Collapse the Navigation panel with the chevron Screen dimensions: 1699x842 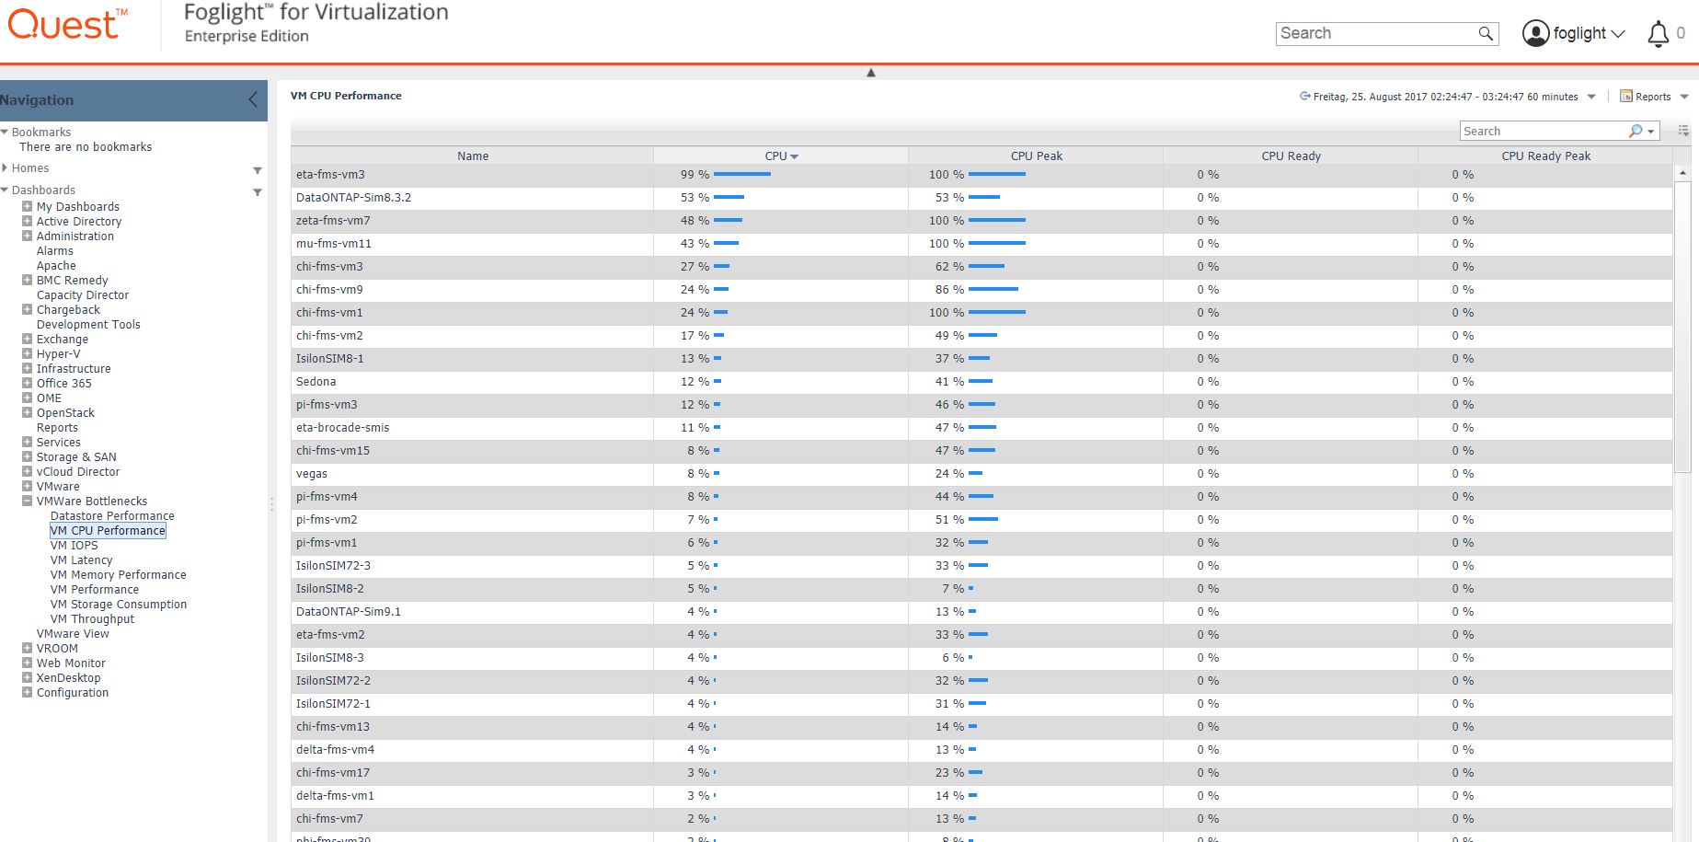click(x=253, y=99)
